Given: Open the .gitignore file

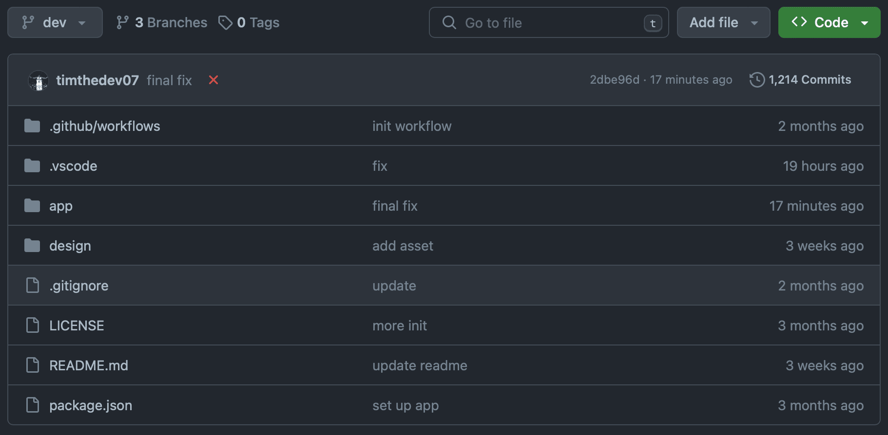Looking at the screenshot, I should coord(79,286).
